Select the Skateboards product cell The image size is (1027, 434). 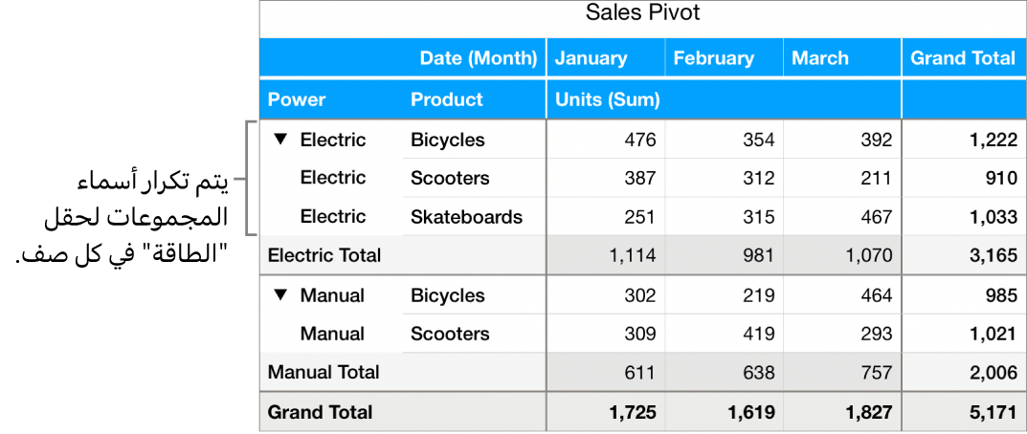point(467,217)
